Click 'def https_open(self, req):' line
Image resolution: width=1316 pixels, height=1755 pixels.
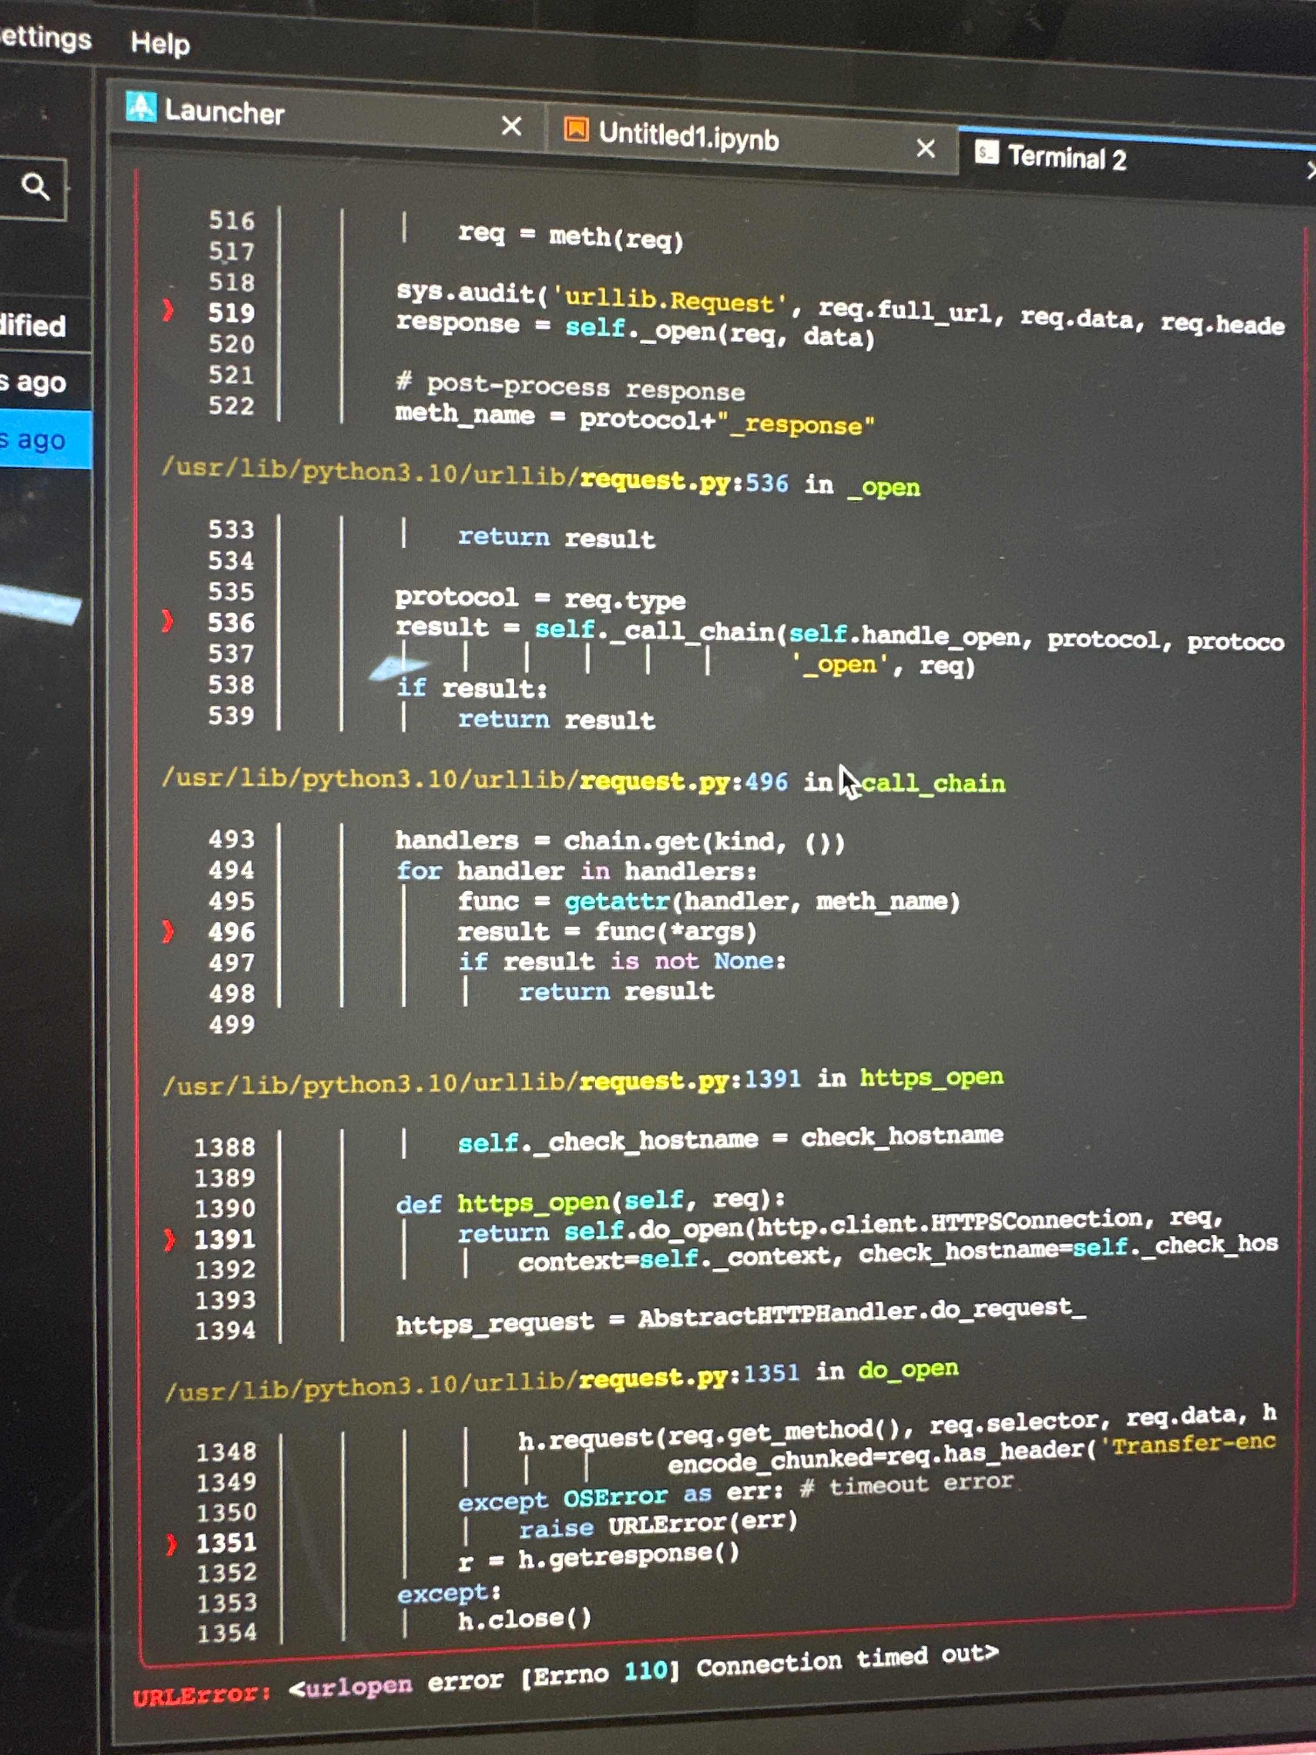[590, 1200]
